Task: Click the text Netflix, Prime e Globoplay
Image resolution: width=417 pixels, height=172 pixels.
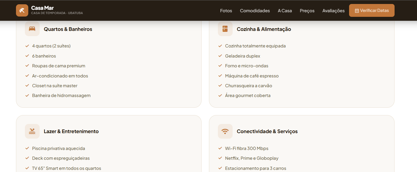Action: point(252,158)
